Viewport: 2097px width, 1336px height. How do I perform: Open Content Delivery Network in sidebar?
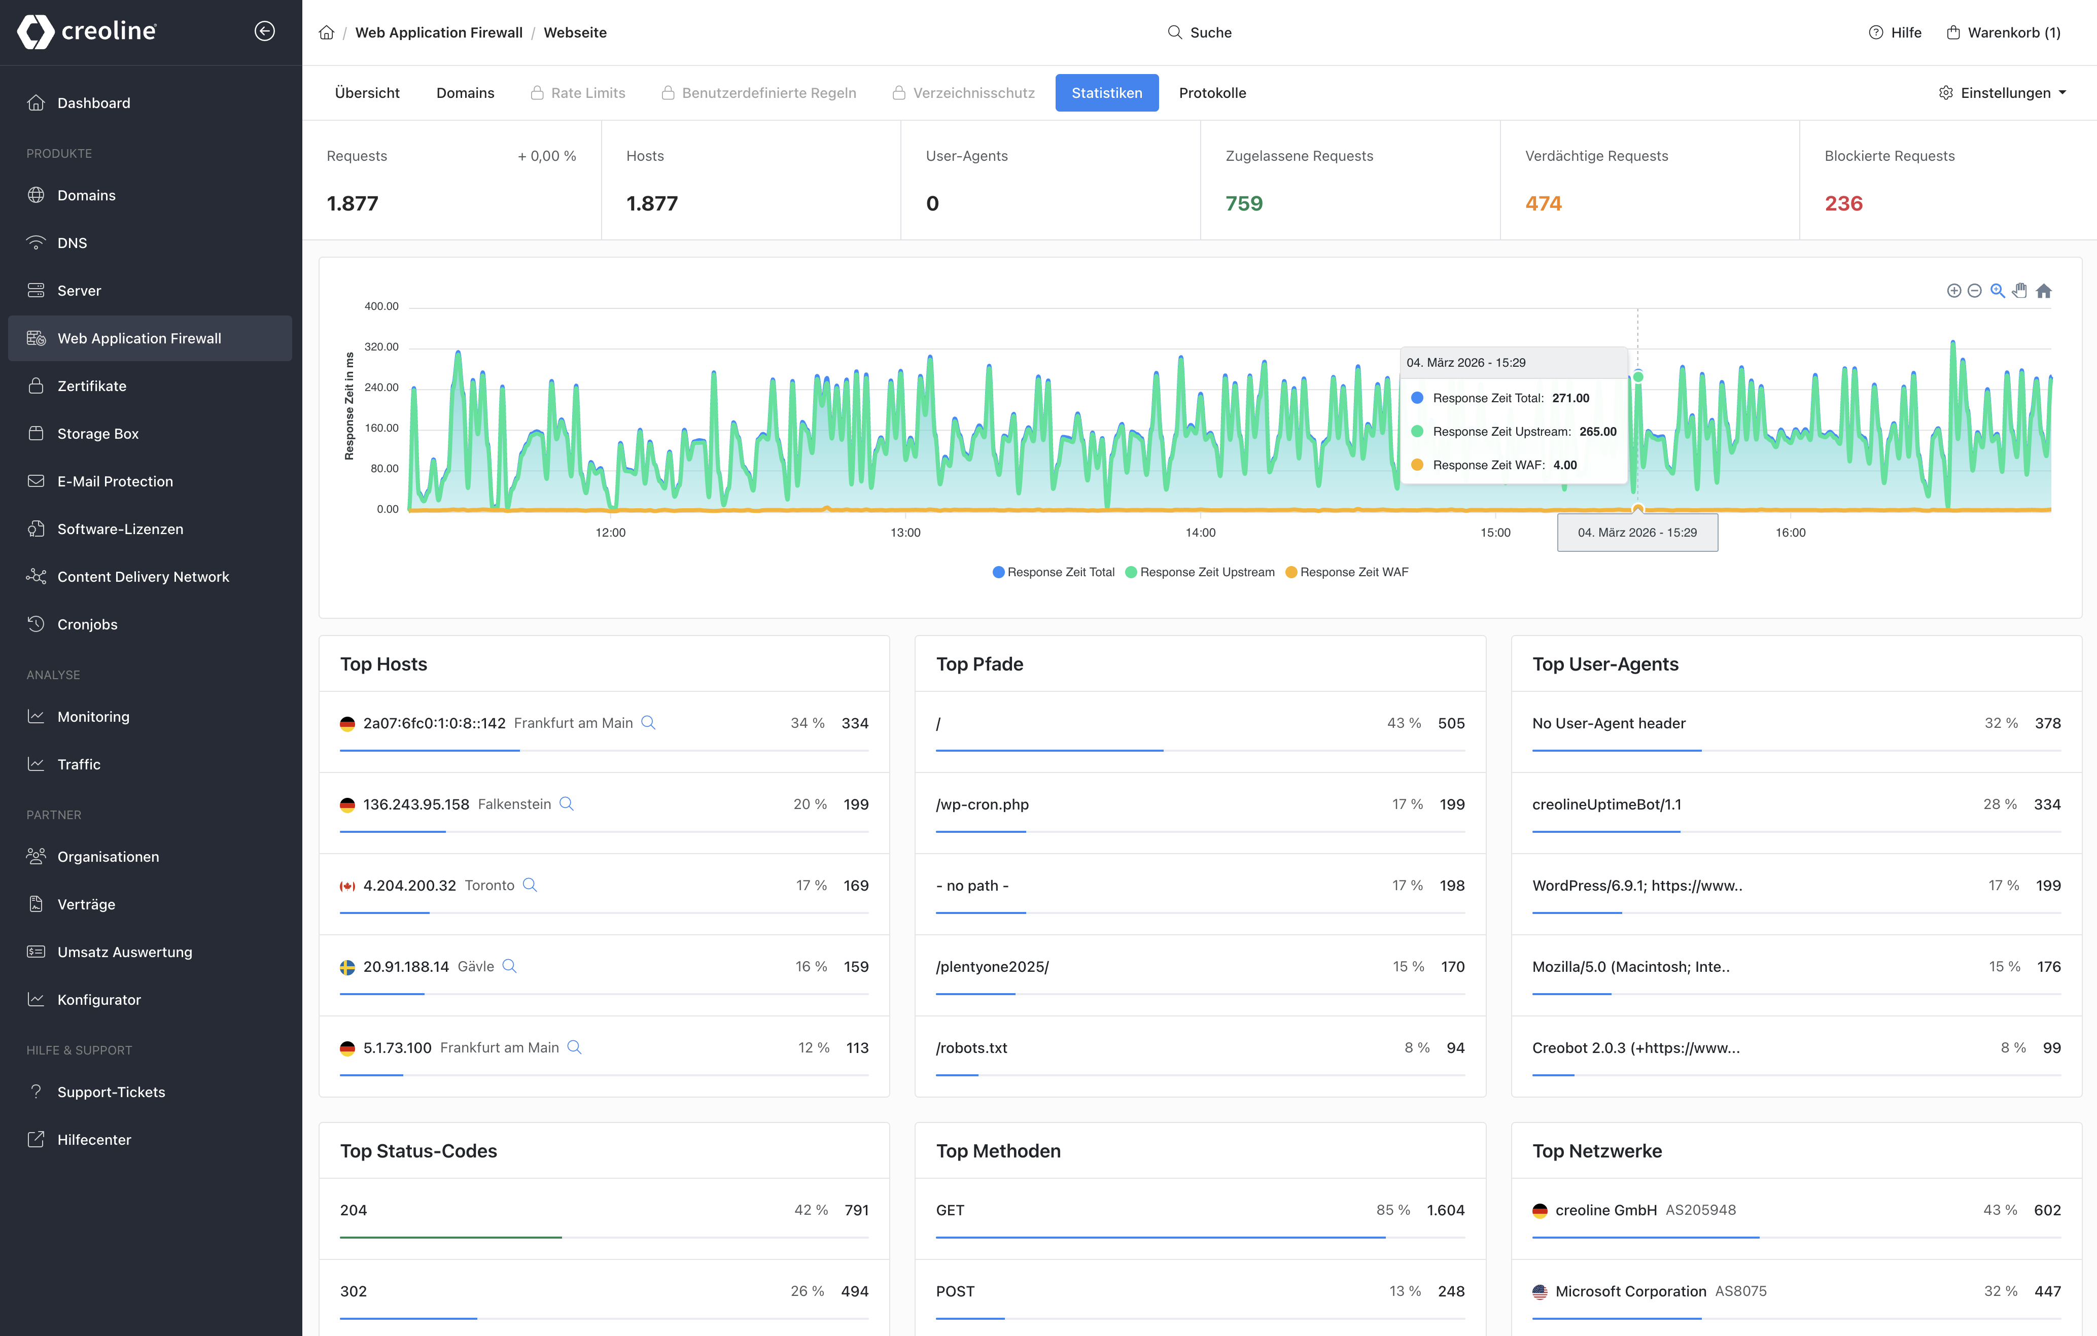(143, 577)
